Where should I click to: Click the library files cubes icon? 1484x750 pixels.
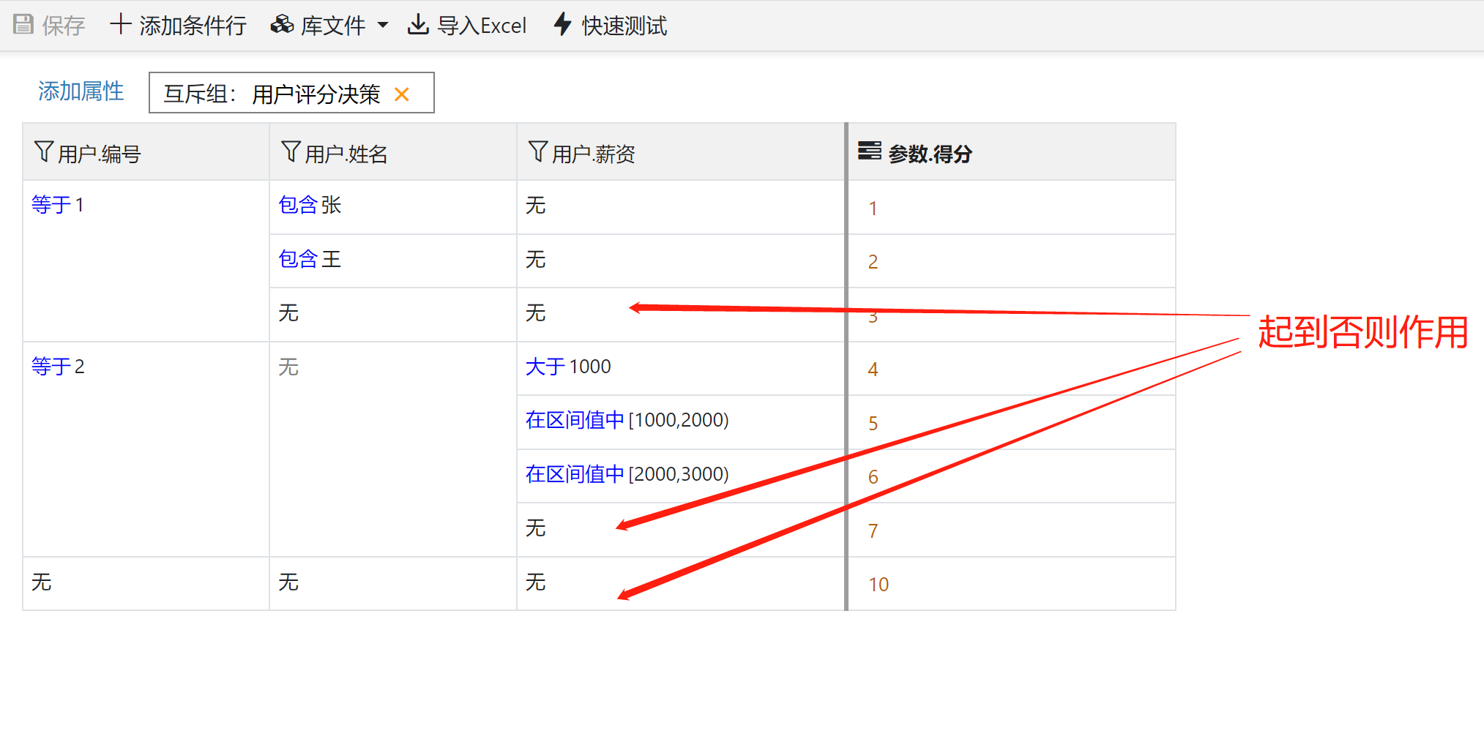click(x=282, y=25)
